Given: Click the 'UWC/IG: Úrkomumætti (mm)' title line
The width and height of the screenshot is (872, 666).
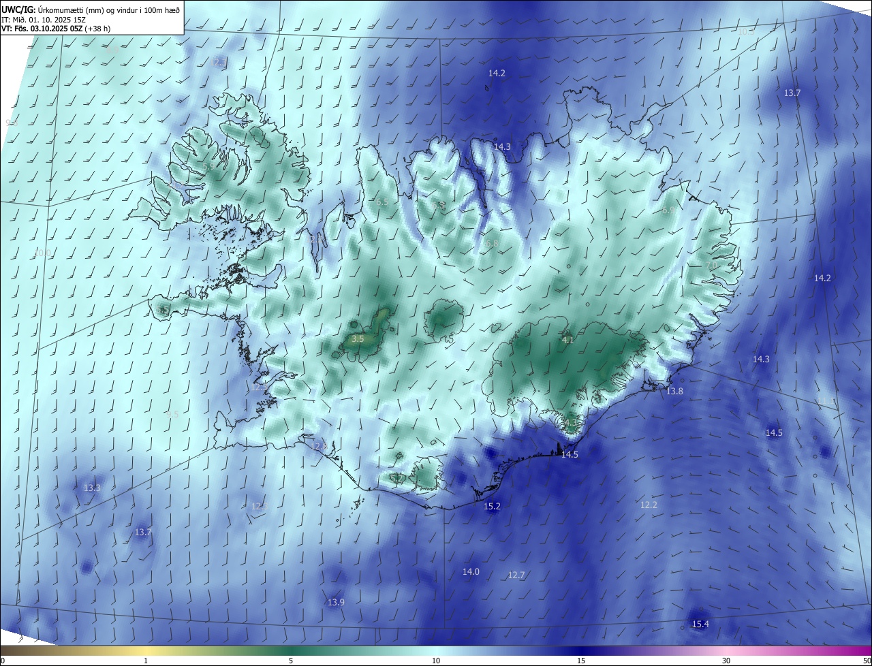Looking at the screenshot, I should point(91,10).
